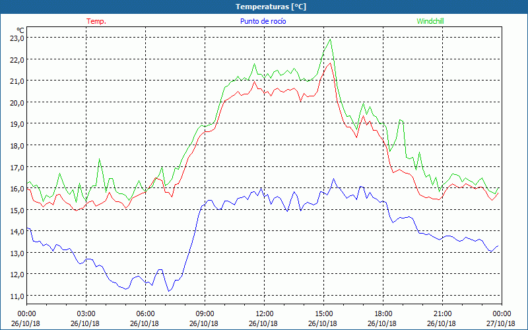The width and height of the screenshot is (528, 330).
Task: Click the 11,0 y-axis value
Action: point(17,296)
